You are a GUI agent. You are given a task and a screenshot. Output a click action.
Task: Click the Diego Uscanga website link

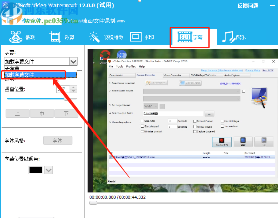[x=222, y=70]
